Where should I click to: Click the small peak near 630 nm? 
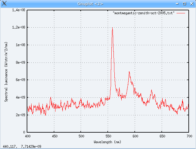pyautogui.click(x=151, y=91)
